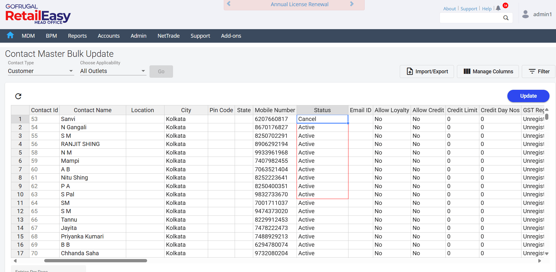The width and height of the screenshot is (556, 272).
Task: Expand the Contact Type dropdown
Action: 41,71
